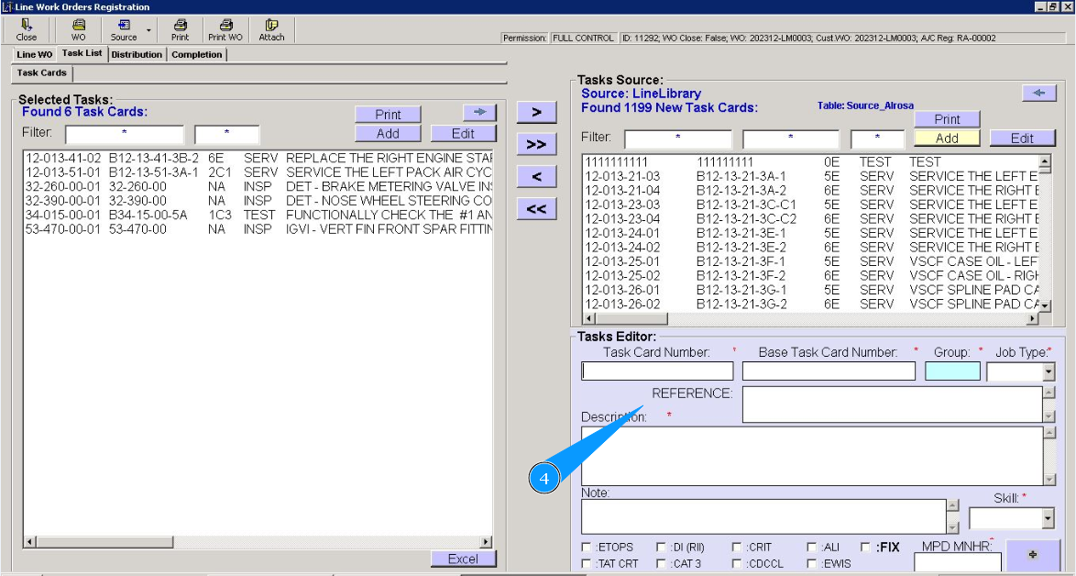1076x576 pixels.
Task: Click Edit button in Selected Tasks
Action: click(x=463, y=134)
